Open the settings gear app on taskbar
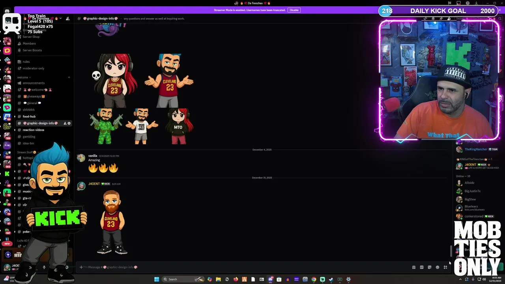 [x=348, y=279]
